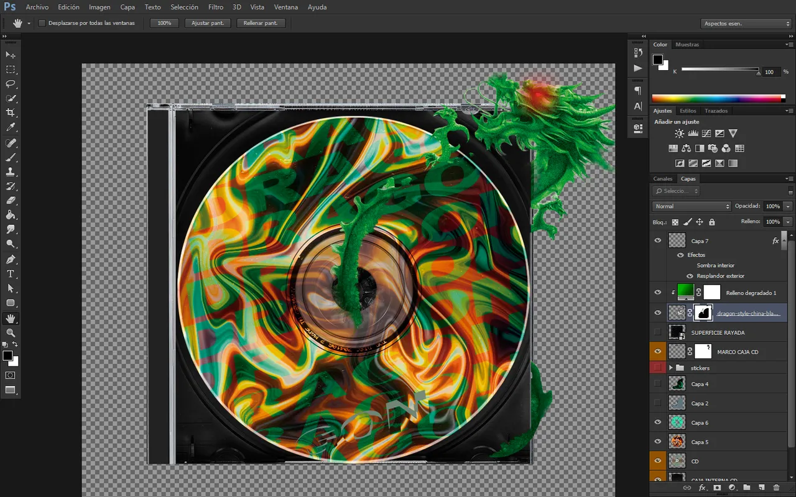Toggle Resplandor exterior effect visibility
Image resolution: width=796 pixels, height=497 pixels.
coord(689,276)
